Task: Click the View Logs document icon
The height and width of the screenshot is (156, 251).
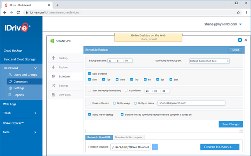Action: pyautogui.click(x=53, y=95)
